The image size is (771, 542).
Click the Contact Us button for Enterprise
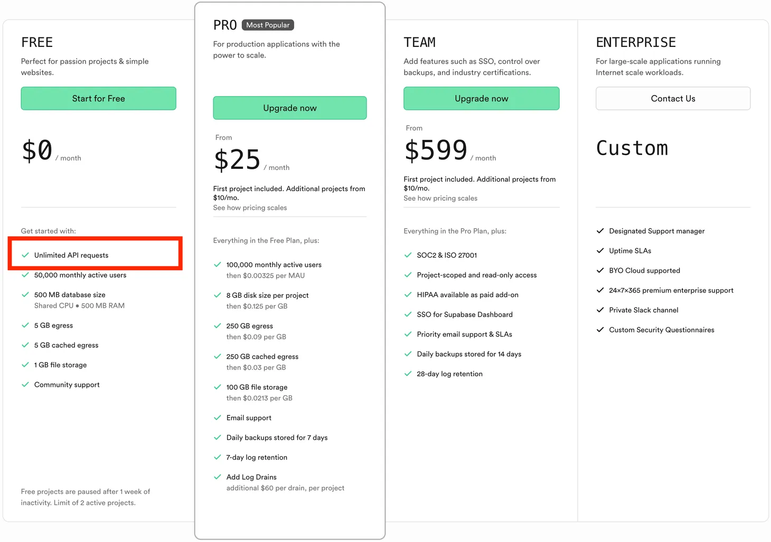[x=673, y=98]
